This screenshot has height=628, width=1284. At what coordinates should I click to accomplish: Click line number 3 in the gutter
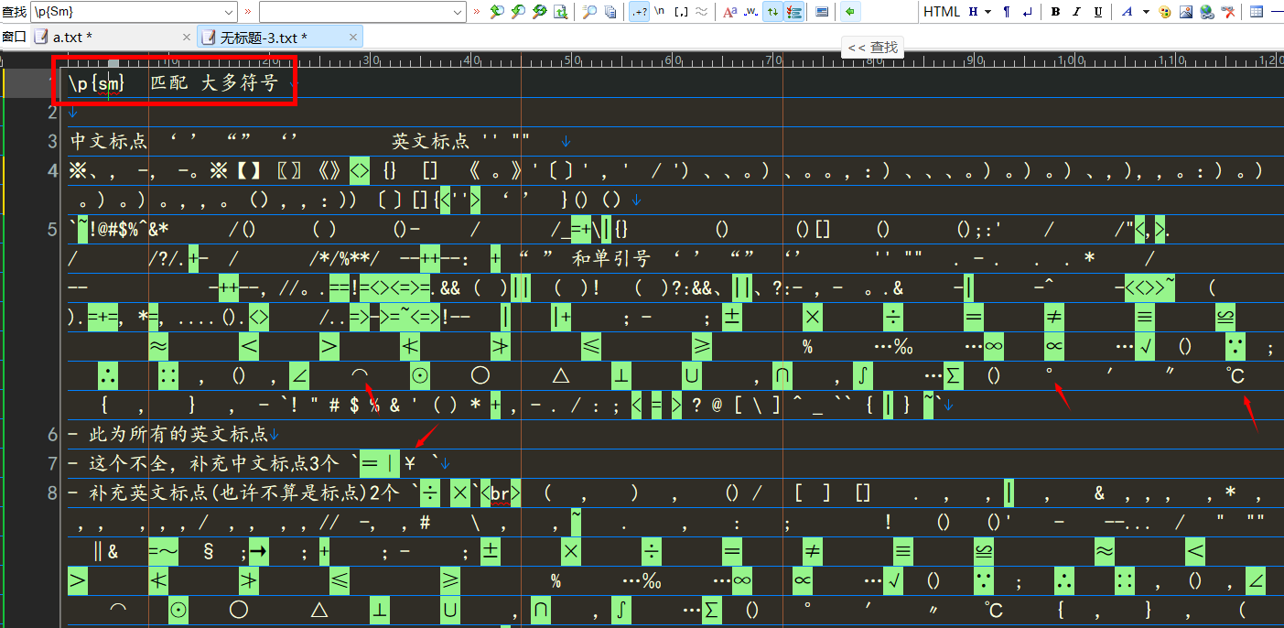click(x=53, y=141)
